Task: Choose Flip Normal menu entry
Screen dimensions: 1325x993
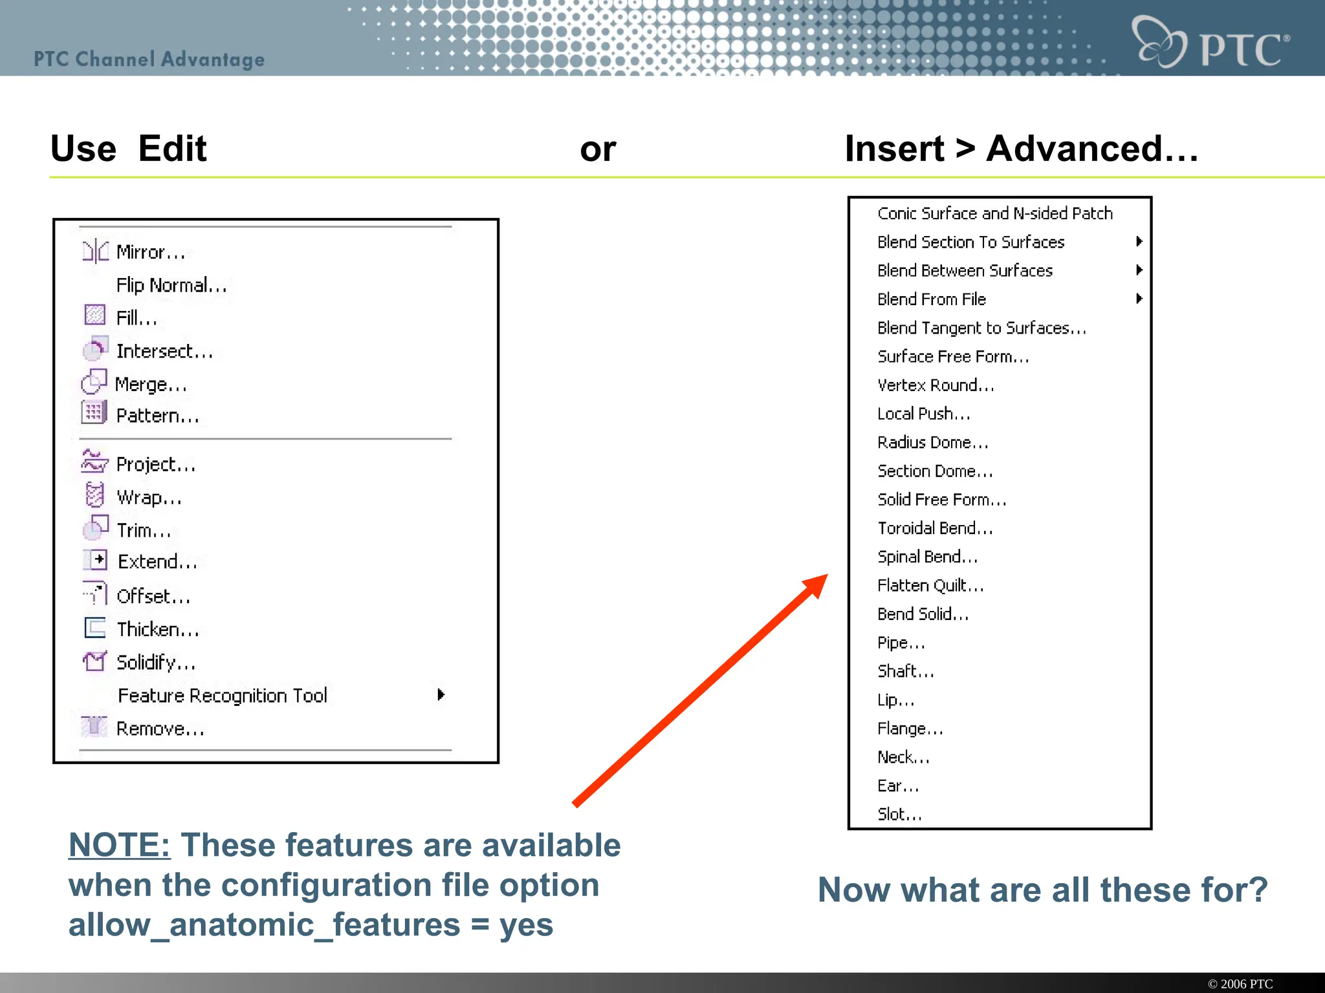Action: 171,285
